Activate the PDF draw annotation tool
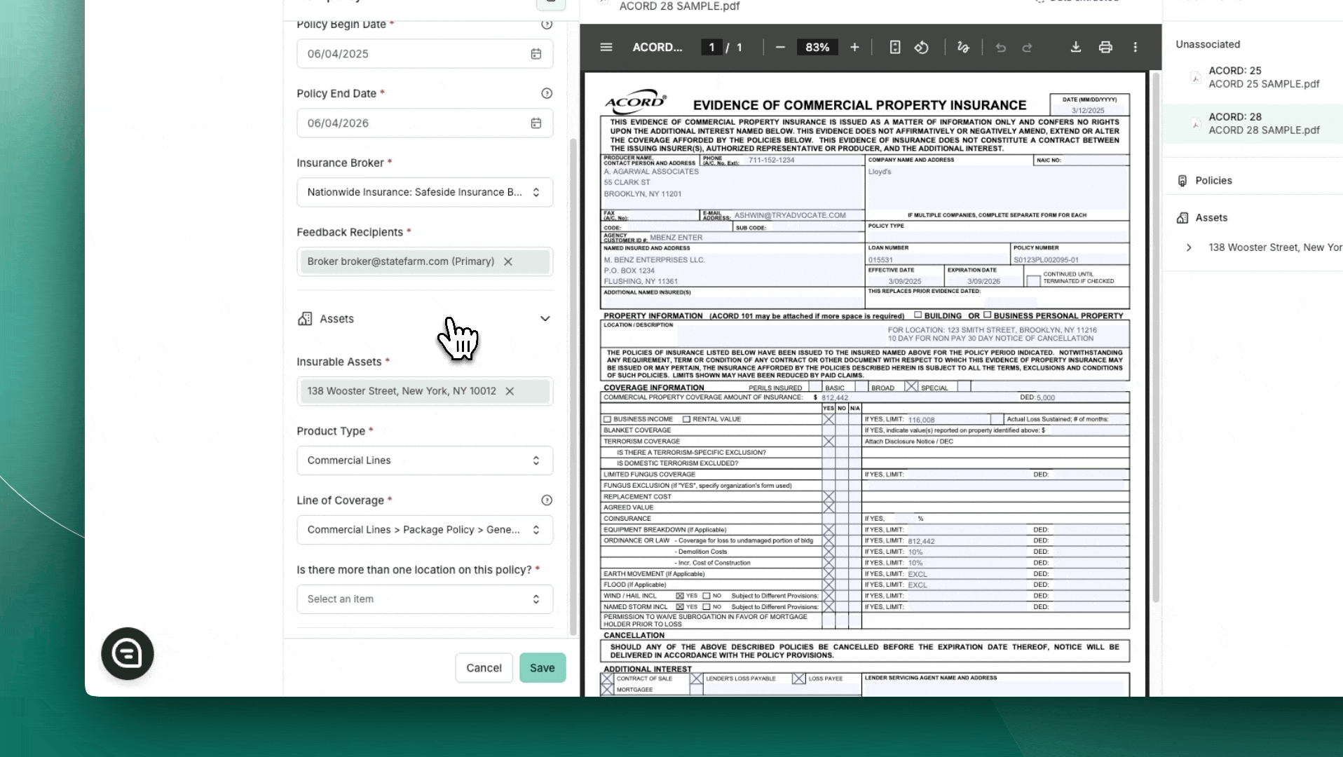 963,47
